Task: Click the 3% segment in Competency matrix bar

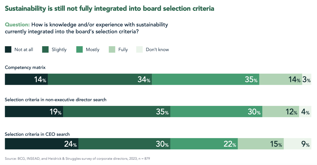Action: pos(307,79)
